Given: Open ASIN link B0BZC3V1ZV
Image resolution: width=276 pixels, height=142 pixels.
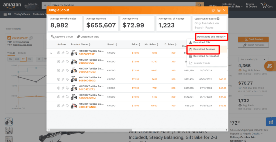Looking at the screenshot, I should [87, 63].
